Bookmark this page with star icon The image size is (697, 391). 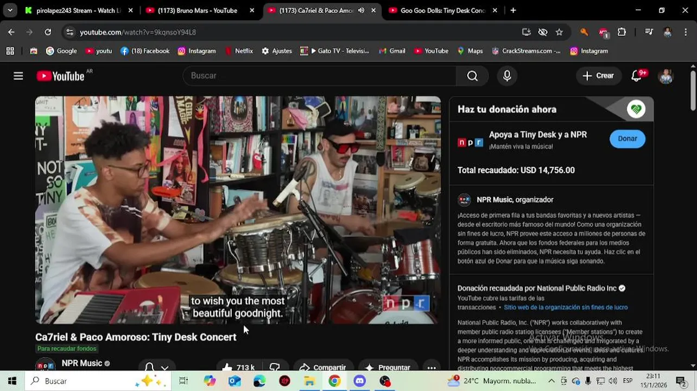tap(559, 32)
